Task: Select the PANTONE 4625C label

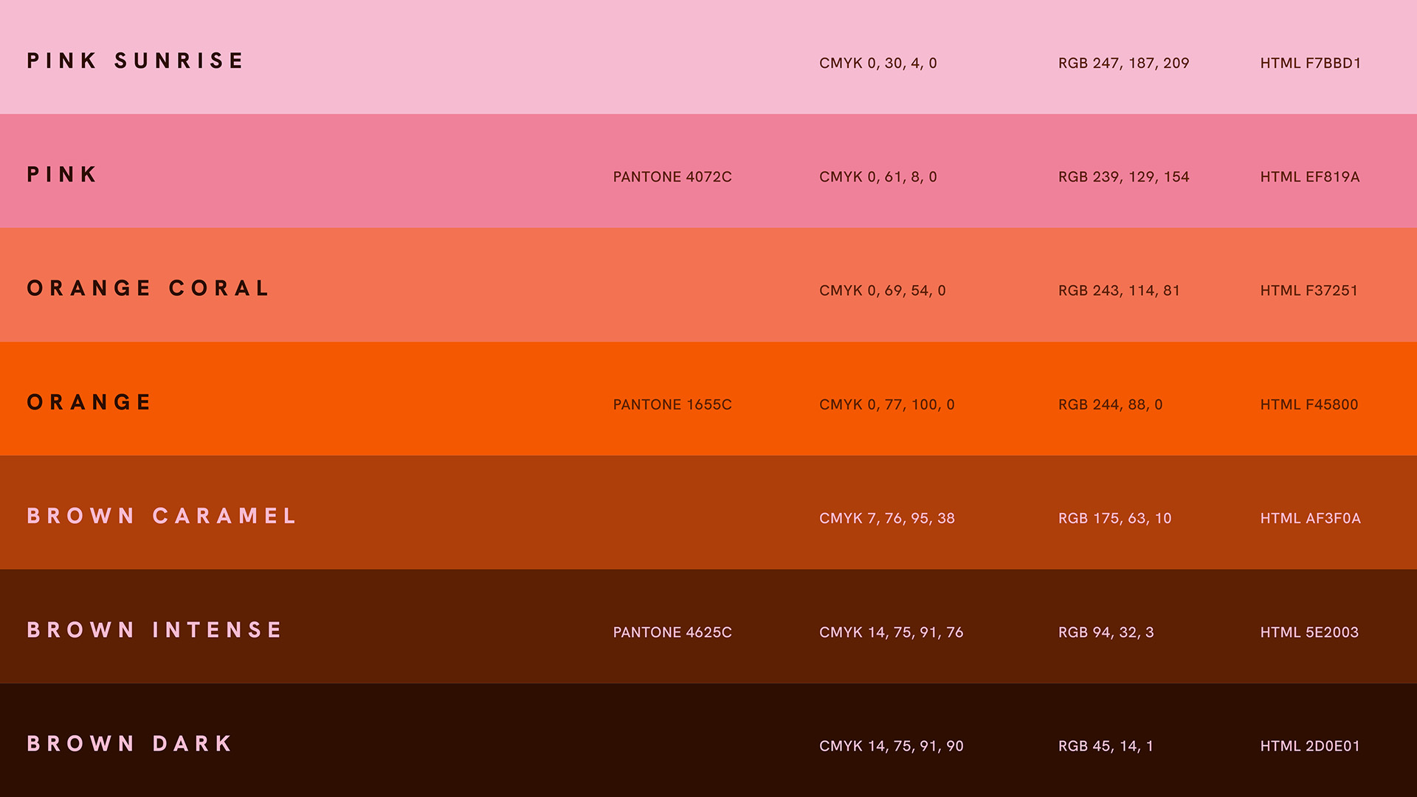Action: tap(672, 632)
